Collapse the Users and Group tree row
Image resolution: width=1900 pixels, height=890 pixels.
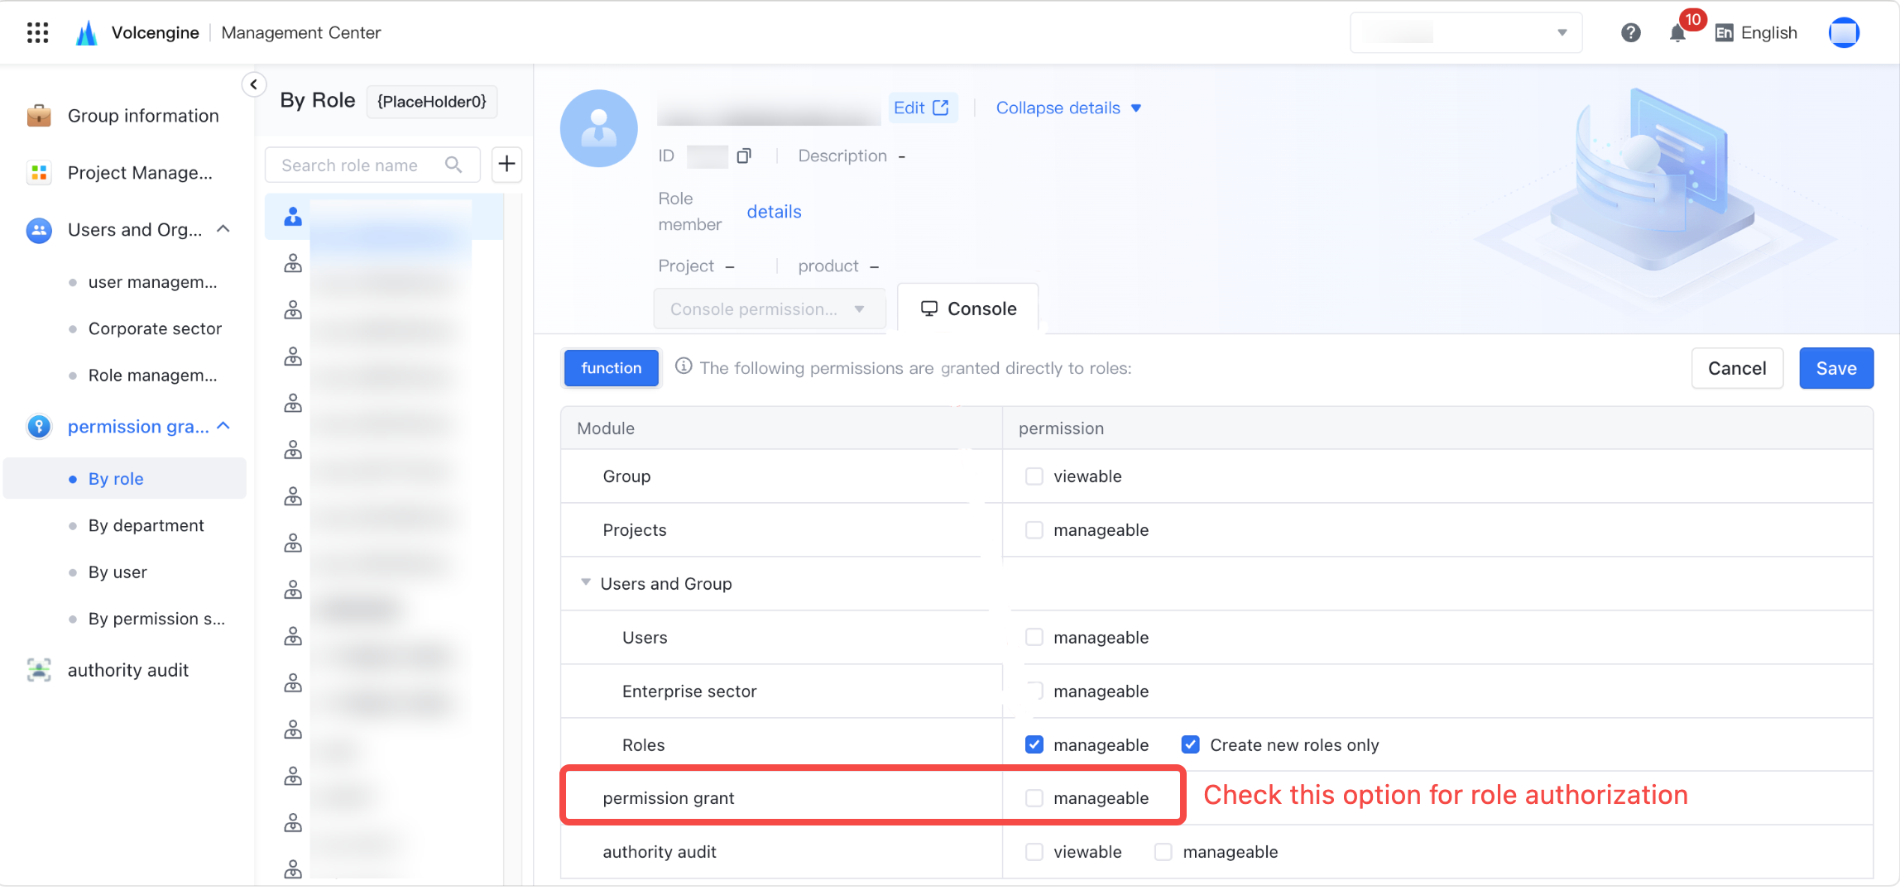pyautogui.click(x=586, y=583)
